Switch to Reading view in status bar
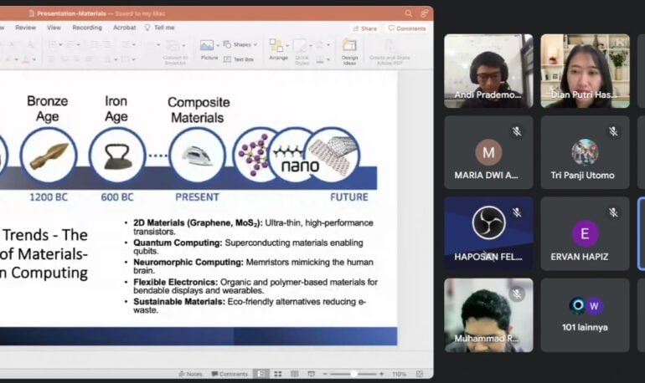 tap(295, 374)
